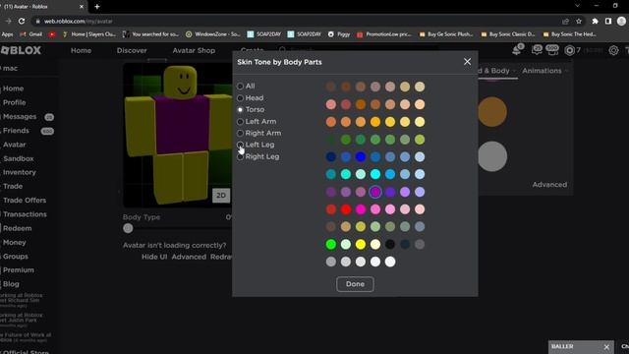Click the browser address bar
The width and height of the screenshot is (629, 354).
tap(297, 22)
